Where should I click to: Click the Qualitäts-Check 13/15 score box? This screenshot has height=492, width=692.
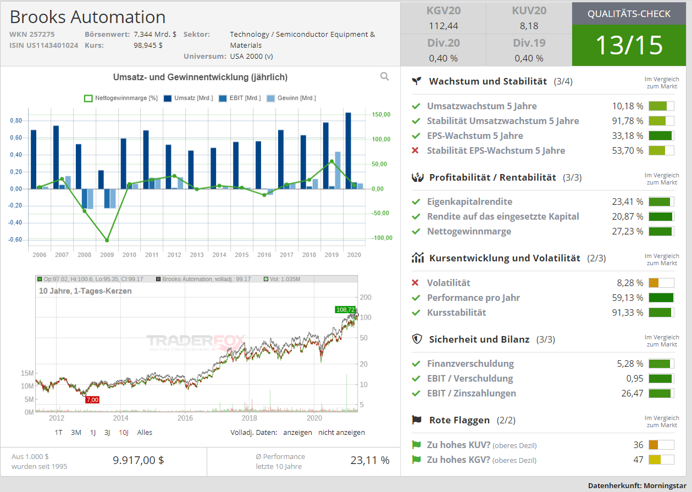click(629, 45)
